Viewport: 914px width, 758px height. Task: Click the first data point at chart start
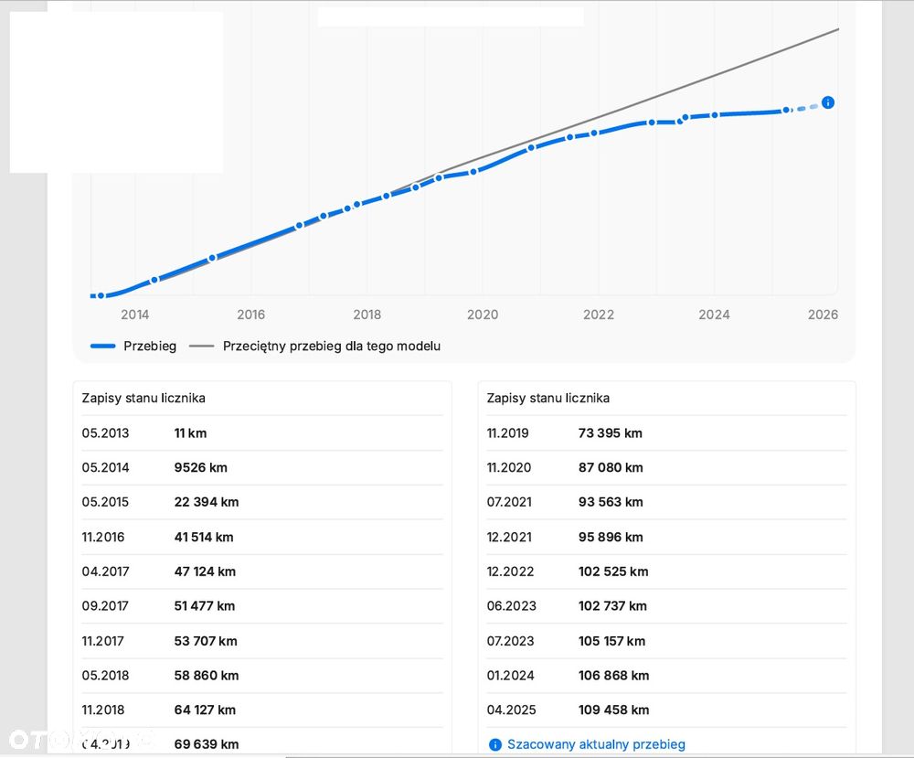pos(101,295)
